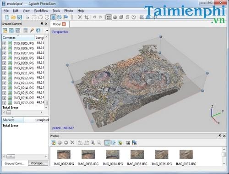Toggle the IMG_0213.JPG checkbox
229x174 pixels.
coord(4,83)
